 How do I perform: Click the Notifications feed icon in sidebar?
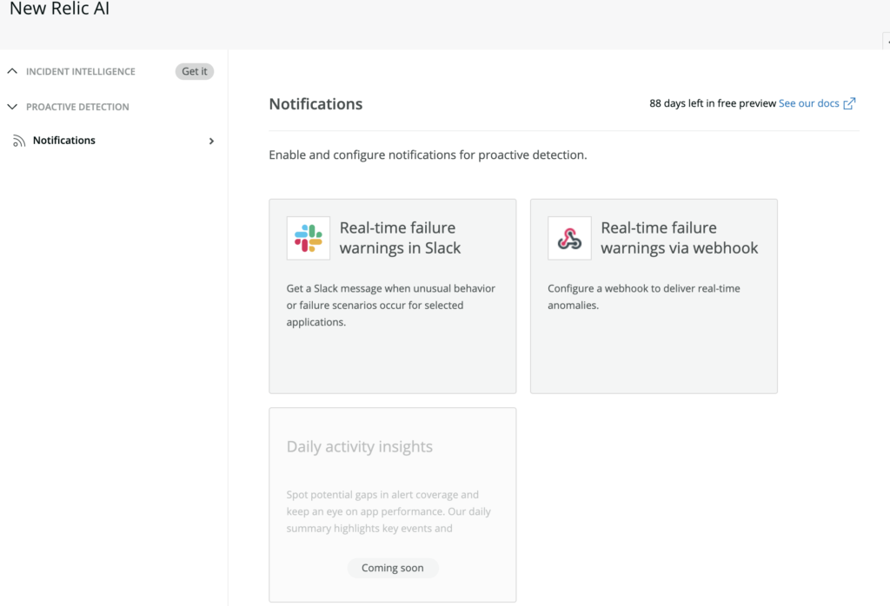pos(19,141)
